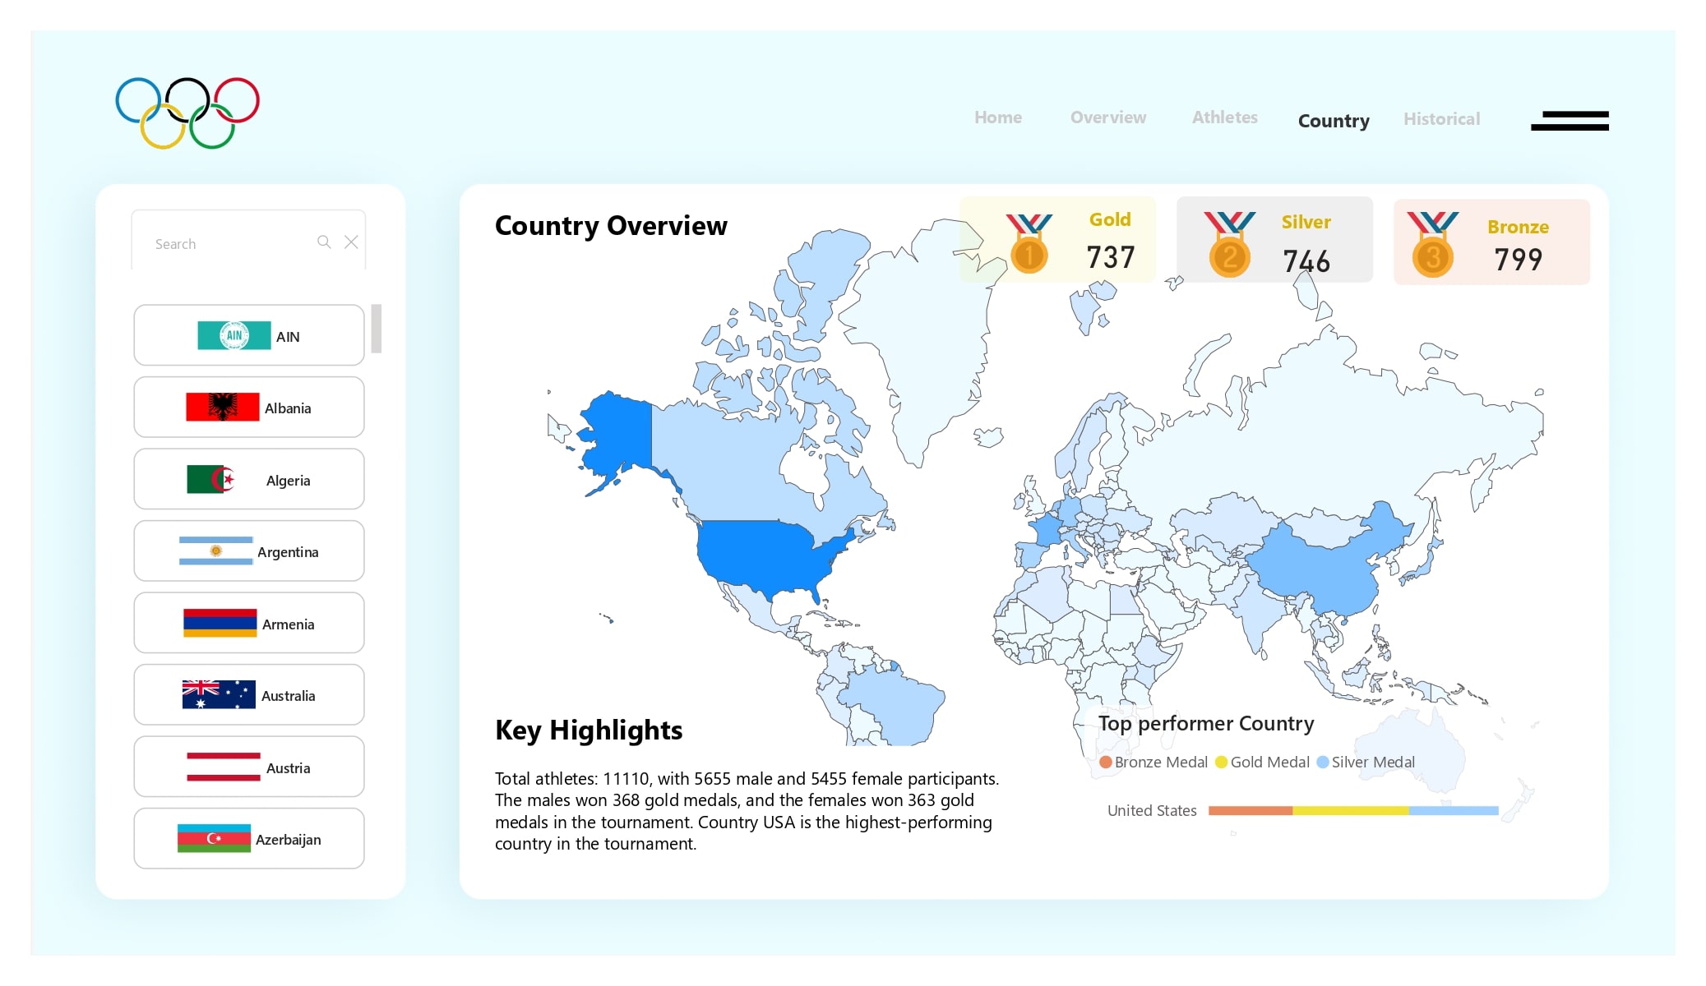1706x986 pixels.
Task: Open the Overview tab
Action: [1107, 117]
